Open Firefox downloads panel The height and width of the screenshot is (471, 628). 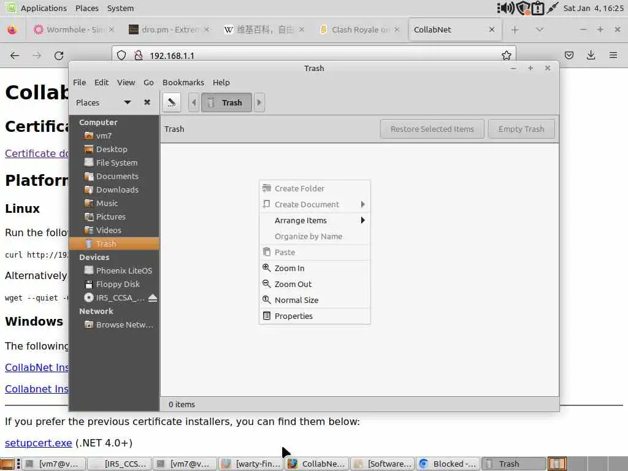point(591,55)
